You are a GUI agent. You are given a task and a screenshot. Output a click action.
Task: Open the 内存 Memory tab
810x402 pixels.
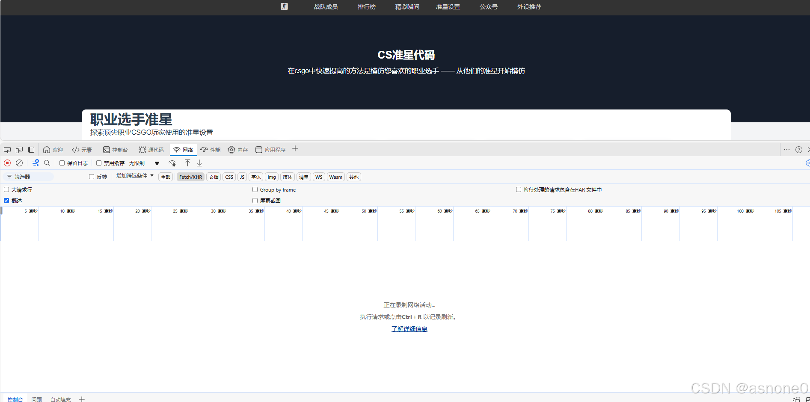coord(238,150)
